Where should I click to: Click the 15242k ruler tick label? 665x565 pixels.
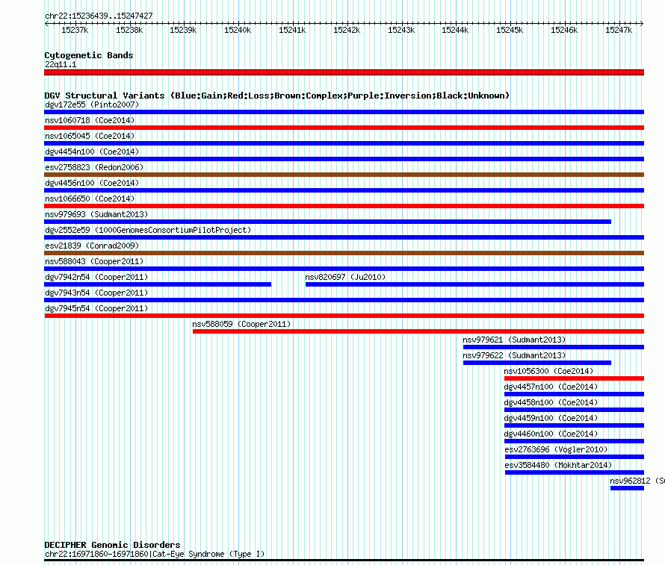347,30
